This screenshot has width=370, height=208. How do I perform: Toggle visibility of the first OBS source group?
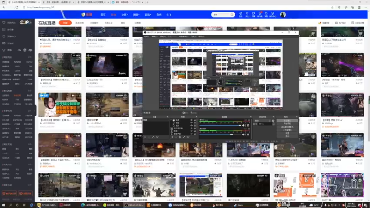point(191,120)
